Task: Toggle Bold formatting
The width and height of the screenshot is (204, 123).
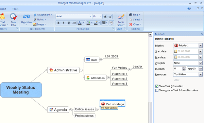Action: (58, 23)
